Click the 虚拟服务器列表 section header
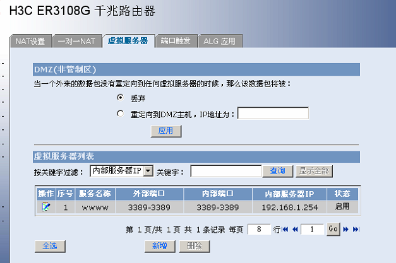 tap(196, 156)
